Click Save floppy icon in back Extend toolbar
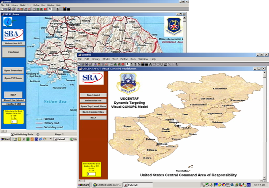The height and width of the screenshot is (188, 269). (x=9, y=9)
